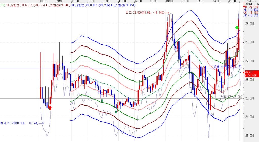Click the HC -10.51% indicator text
The image size is (259, 142).
coord(251,15)
